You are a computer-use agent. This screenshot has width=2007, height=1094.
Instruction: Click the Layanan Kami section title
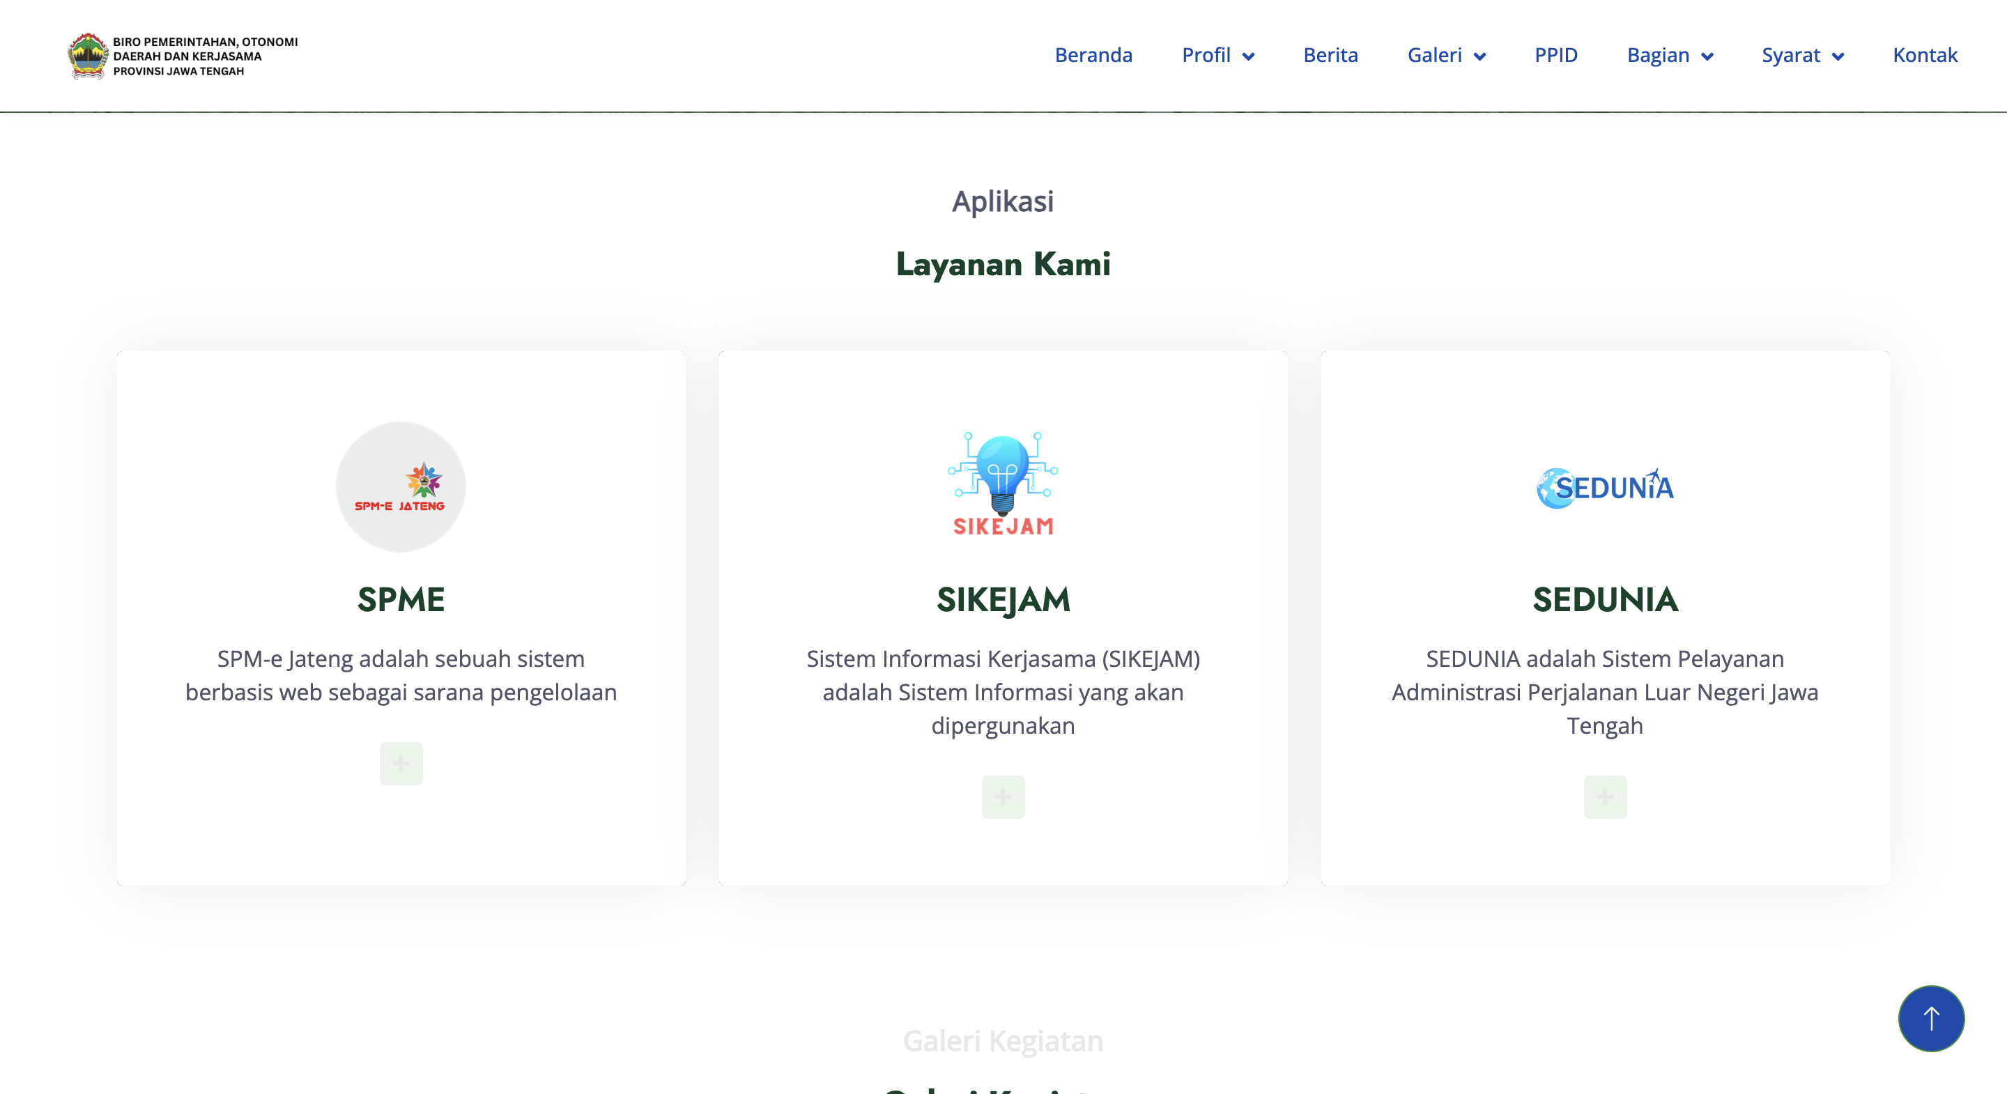1003,263
